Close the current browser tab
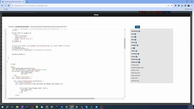The width and height of the screenshot is (194, 109). (23, 2)
